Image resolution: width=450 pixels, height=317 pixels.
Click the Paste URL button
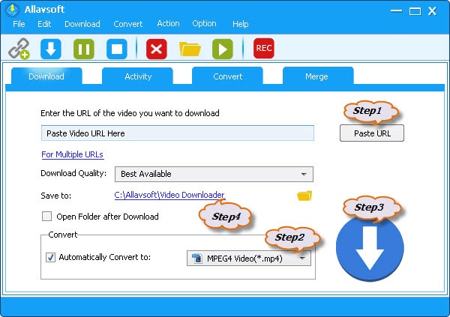372,133
